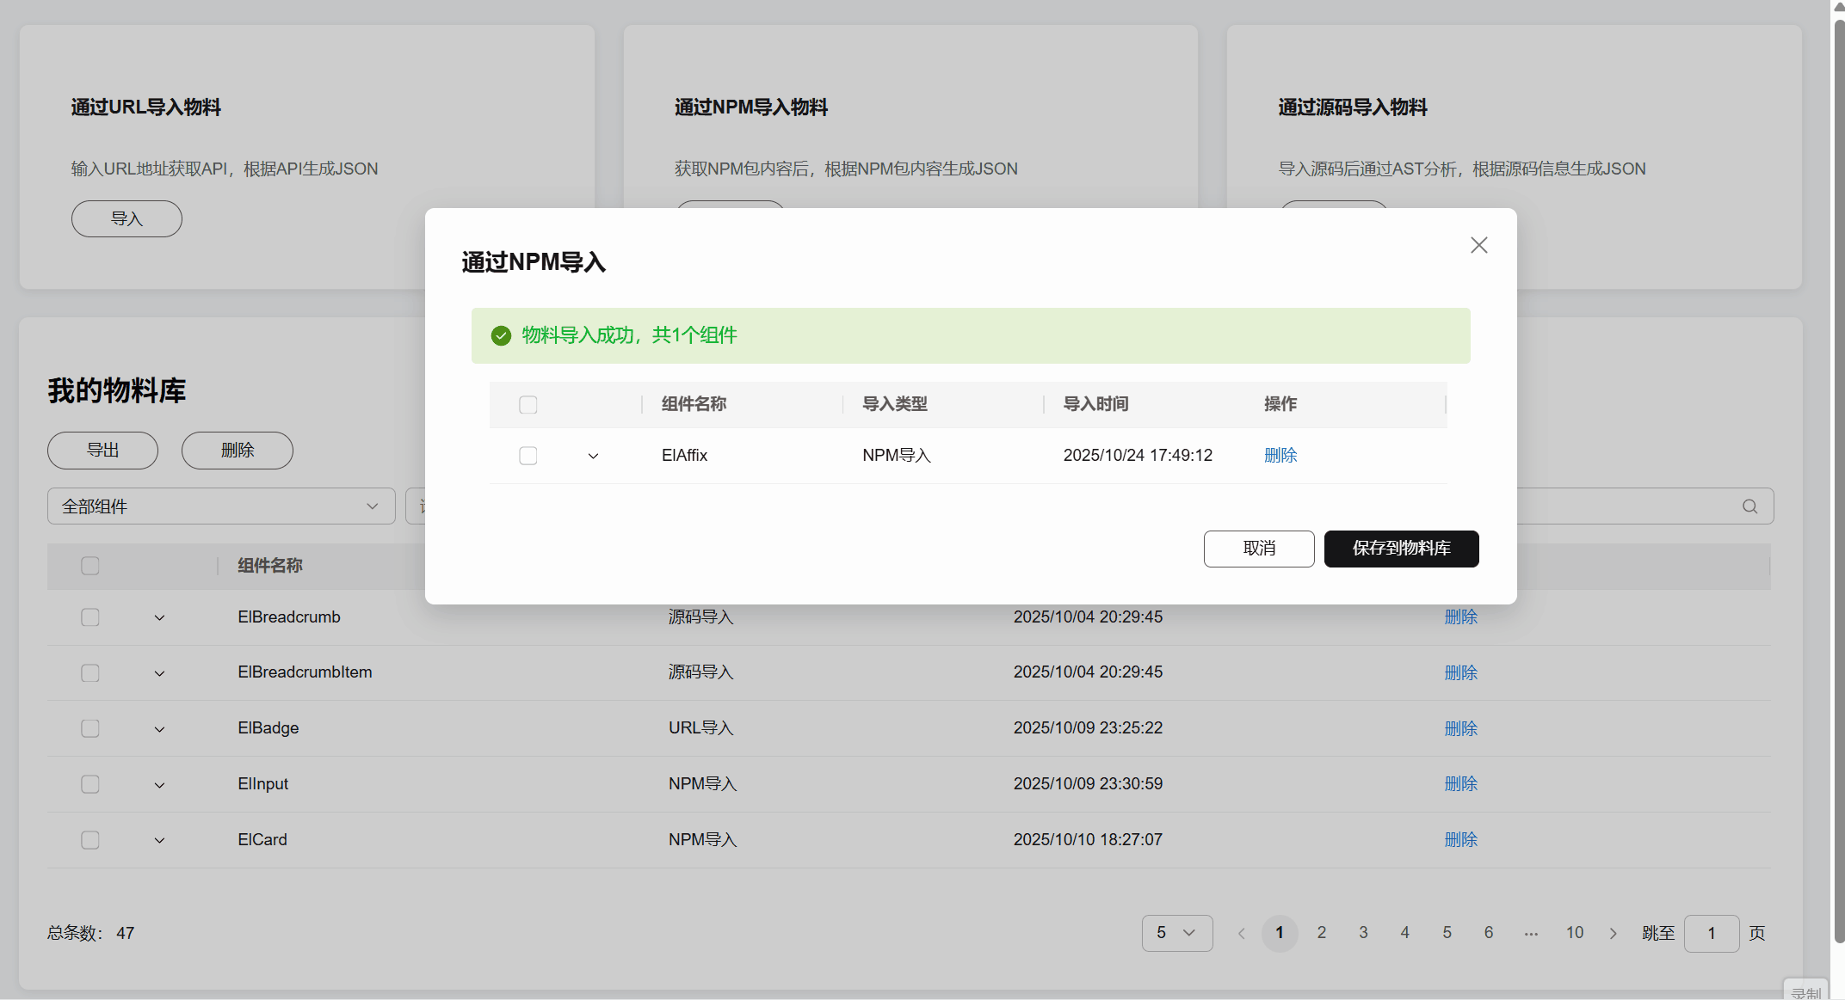Click the search magnifier icon

click(1749, 506)
